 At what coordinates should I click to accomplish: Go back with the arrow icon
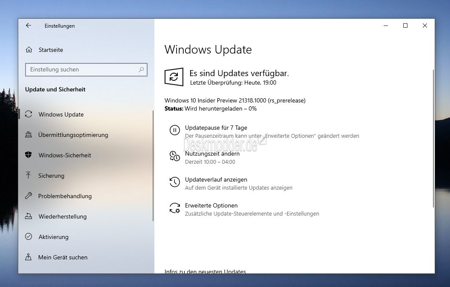[28, 26]
